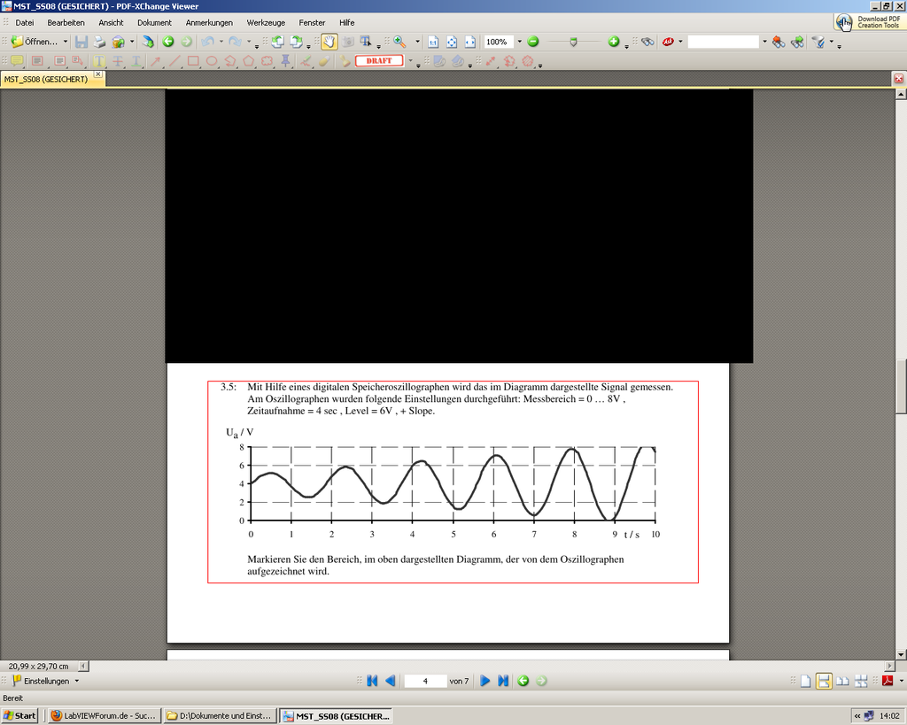
Task: Open the Werkzeuge menu
Action: point(266,22)
